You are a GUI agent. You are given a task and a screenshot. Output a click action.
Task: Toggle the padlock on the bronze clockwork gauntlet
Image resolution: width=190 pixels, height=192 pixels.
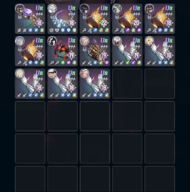coord(85,49)
